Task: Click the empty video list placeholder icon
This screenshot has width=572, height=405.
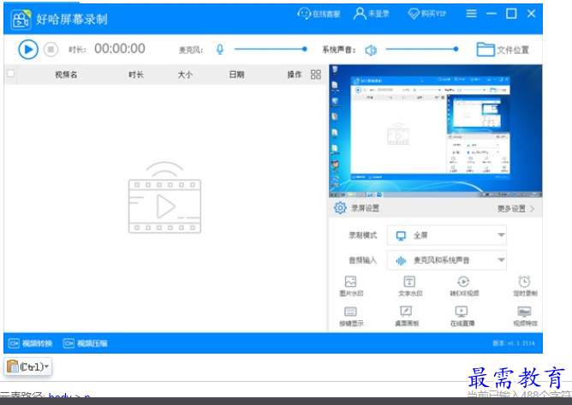Action: tap(164, 198)
